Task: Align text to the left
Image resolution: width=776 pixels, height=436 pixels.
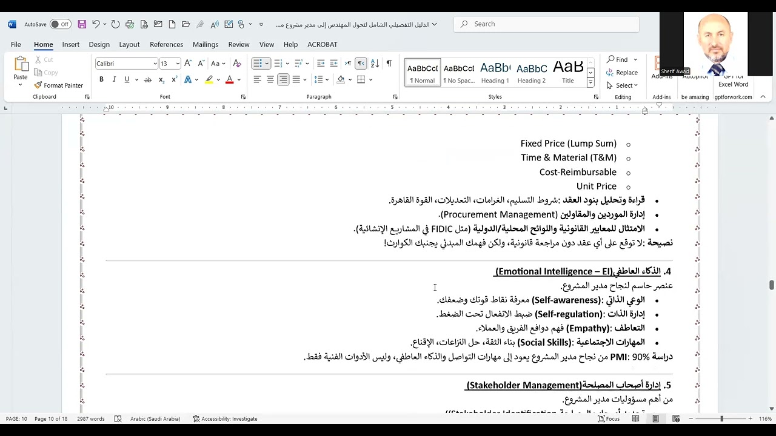Action: click(x=257, y=80)
